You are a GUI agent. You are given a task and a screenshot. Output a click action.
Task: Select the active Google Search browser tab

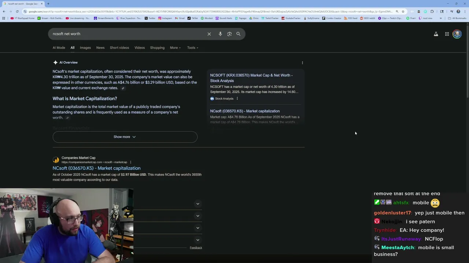[23, 4]
